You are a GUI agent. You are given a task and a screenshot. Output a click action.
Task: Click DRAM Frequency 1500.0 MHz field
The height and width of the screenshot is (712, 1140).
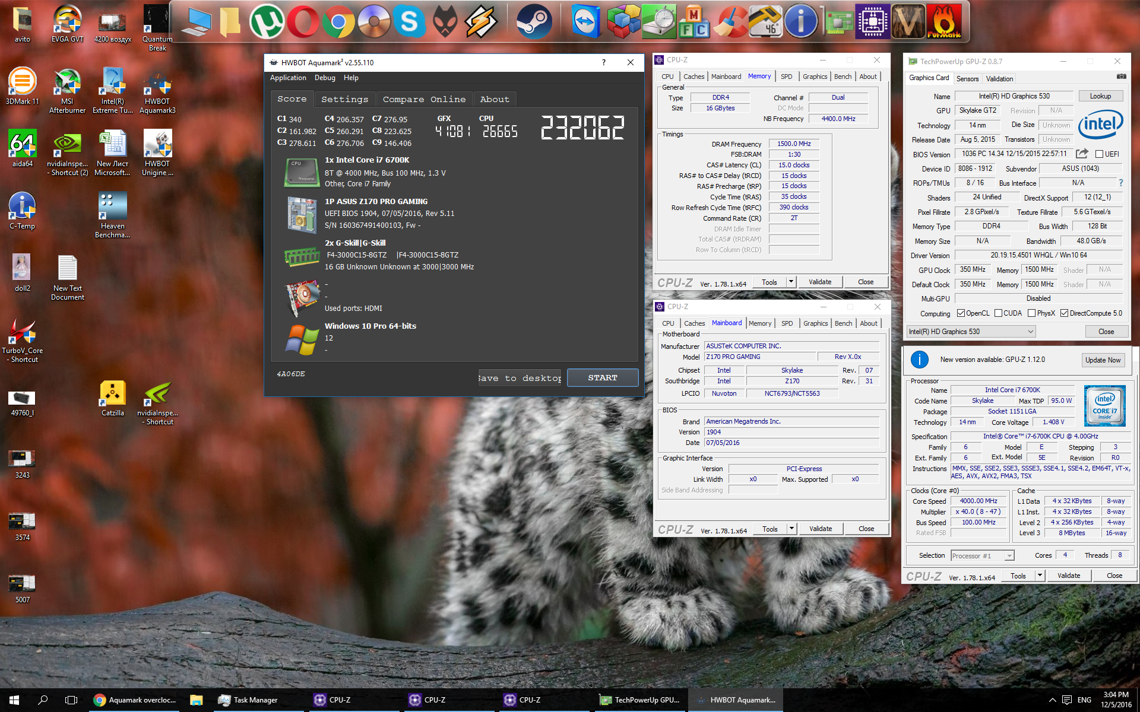click(794, 144)
